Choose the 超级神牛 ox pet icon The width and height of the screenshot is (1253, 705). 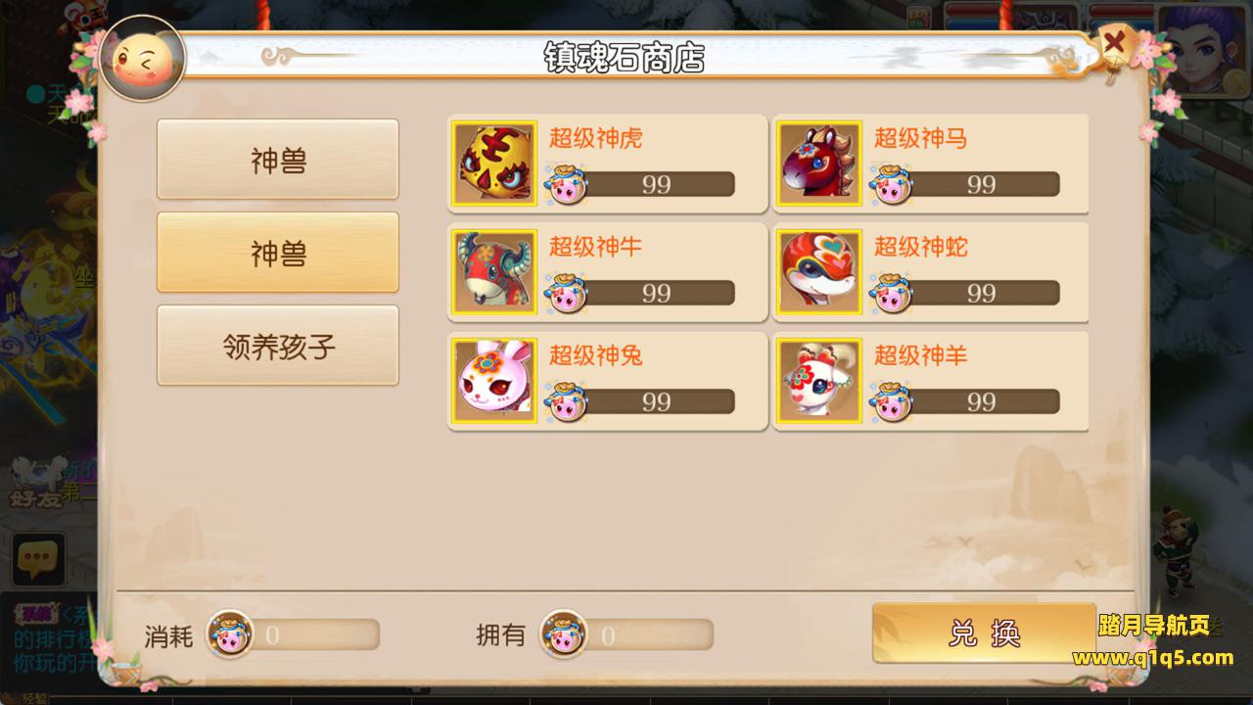[x=494, y=272]
